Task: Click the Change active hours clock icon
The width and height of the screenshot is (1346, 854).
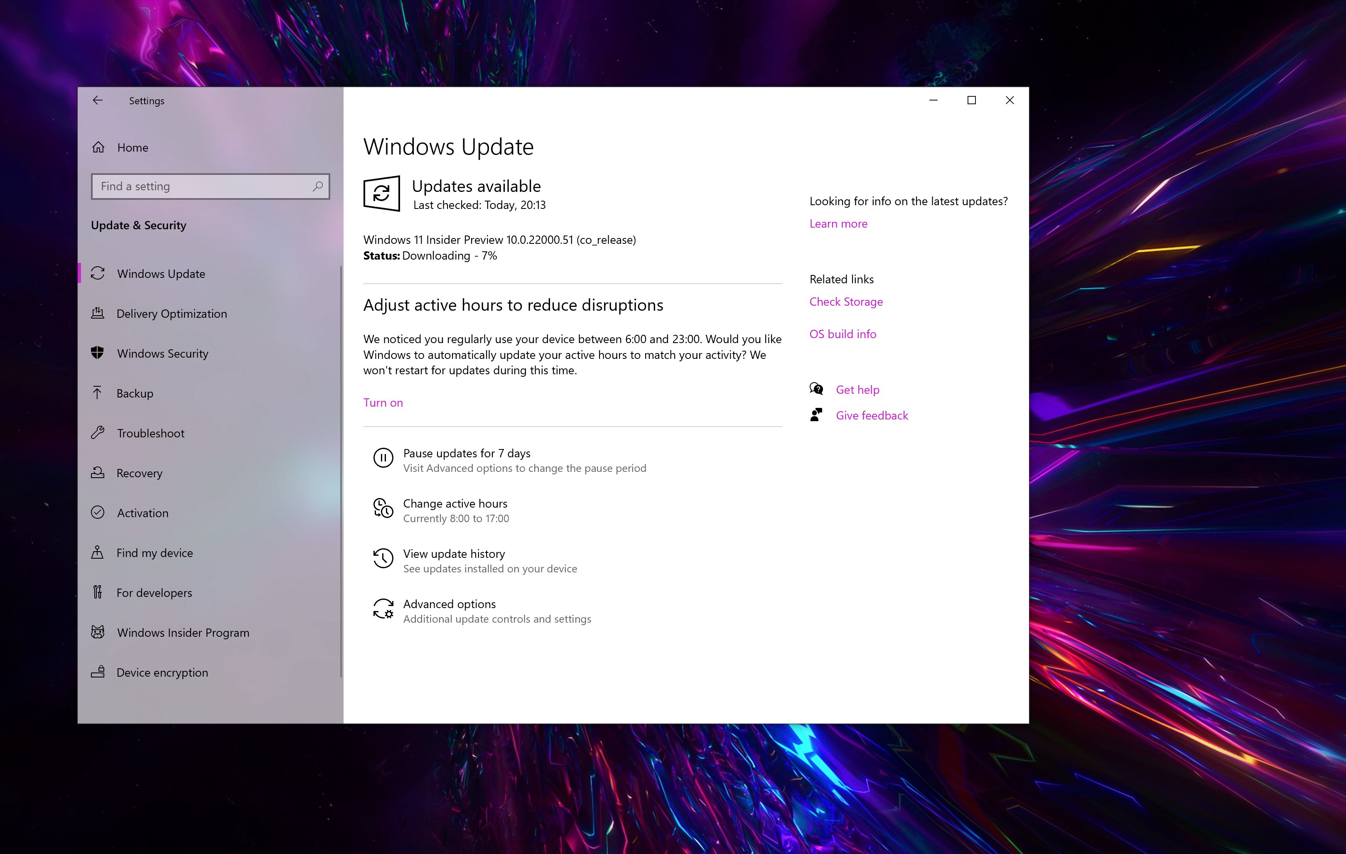Action: (383, 509)
